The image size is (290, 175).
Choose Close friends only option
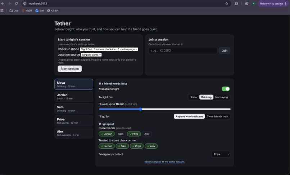217,117
